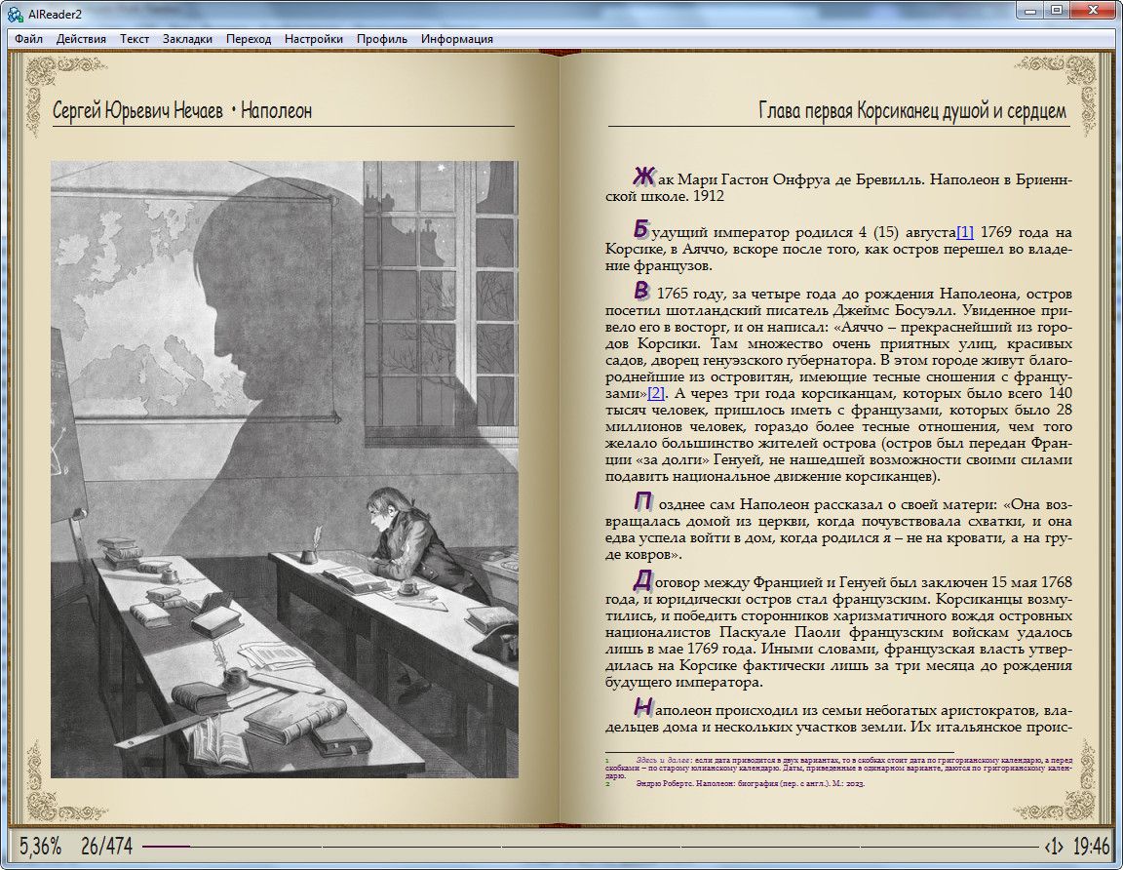Open the Переход menu
Image resolution: width=1123 pixels, height=870 pixels.
(249, 39)
